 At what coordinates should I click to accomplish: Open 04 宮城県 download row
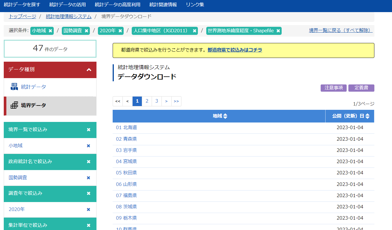(127, 161)
